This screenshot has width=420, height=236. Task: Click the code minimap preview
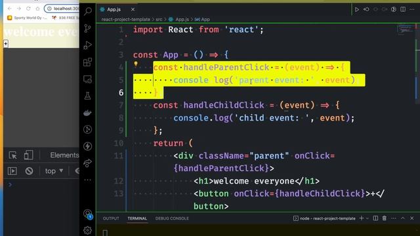tap(406, 29)
